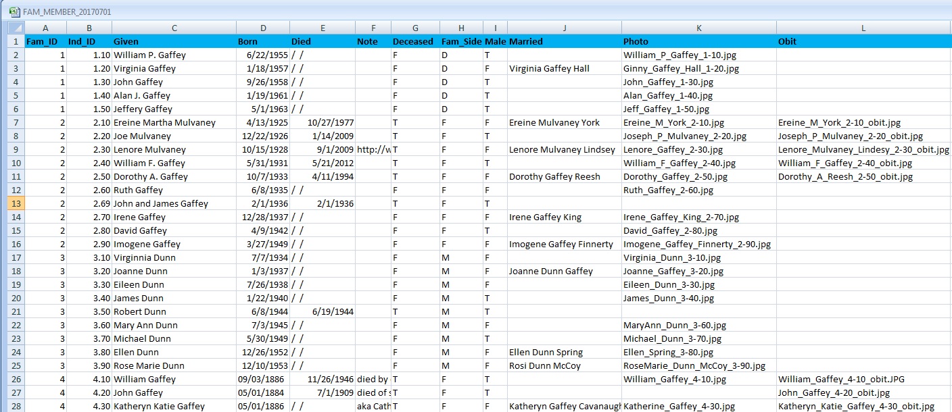Click the Obit header cell
The width and height of the screenshot is (952, 412).
click(864, 41)
